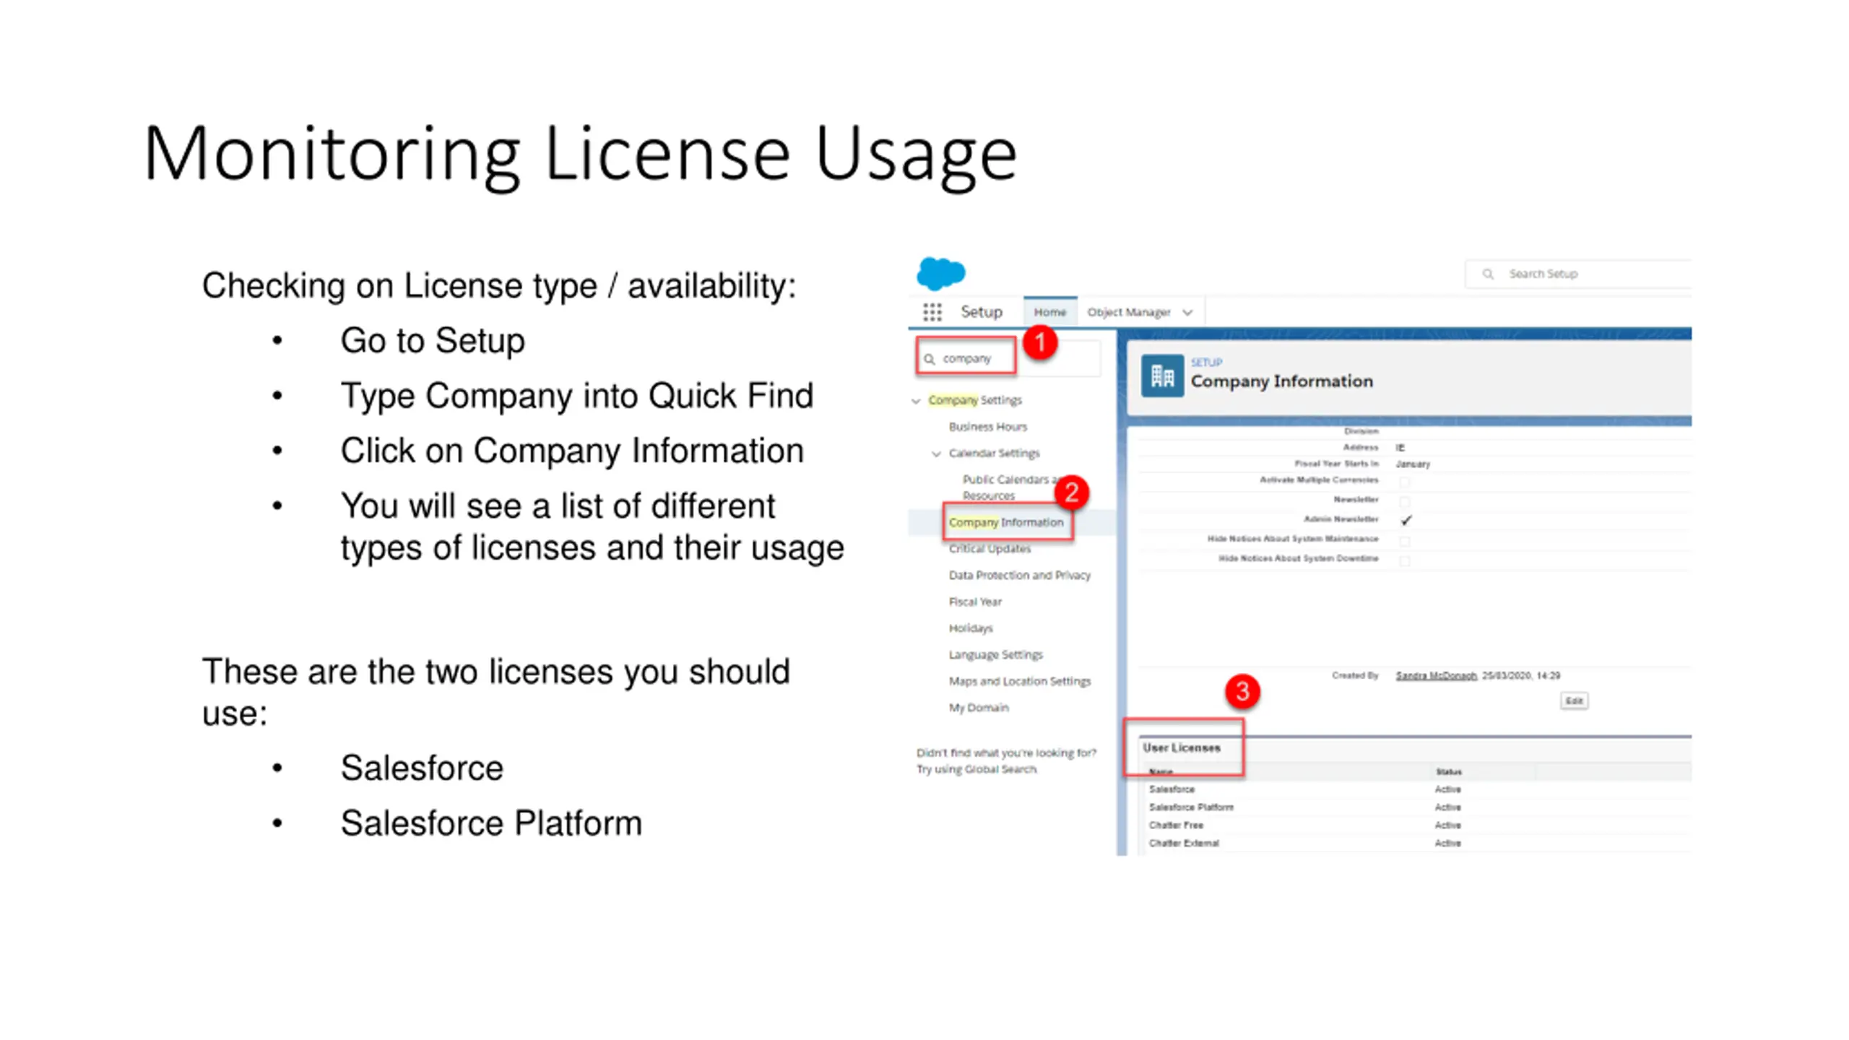
Task: Open Maps and Location Settings
Action: pos(1019,681)
